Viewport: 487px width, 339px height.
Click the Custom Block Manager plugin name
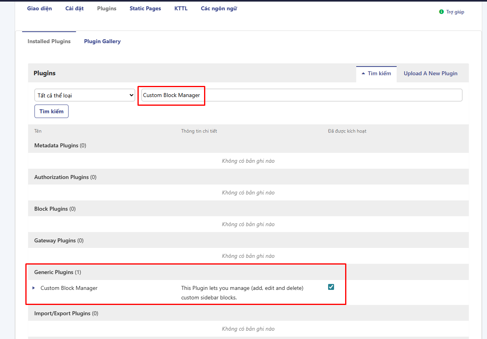pyautogui.click(x=69, y=288)
